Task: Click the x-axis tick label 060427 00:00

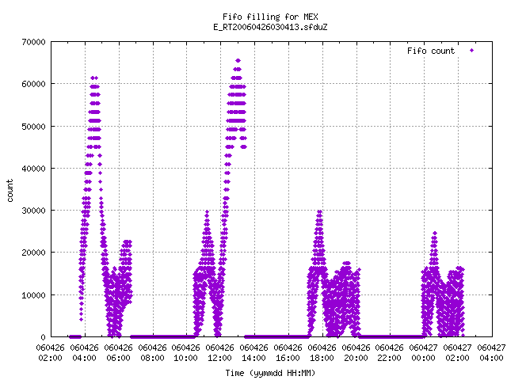Action: pos(423,353)
